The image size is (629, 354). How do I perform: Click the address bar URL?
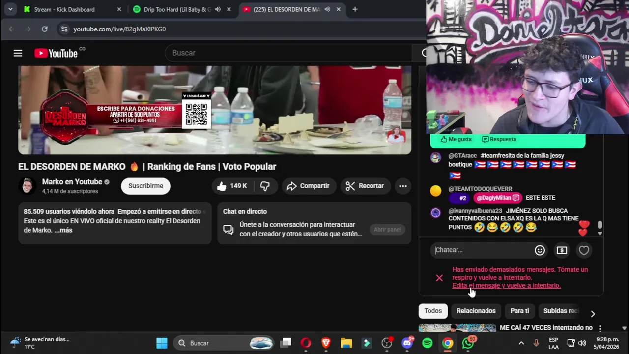(119, 29)
